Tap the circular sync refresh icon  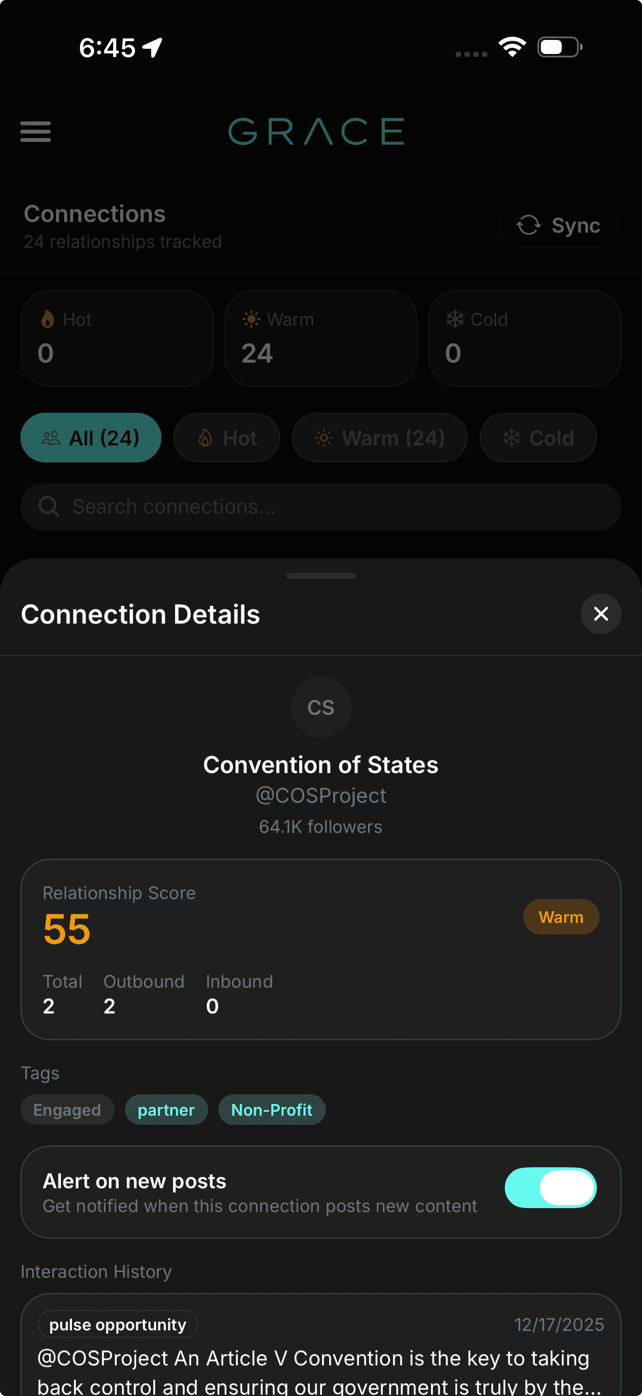click(x=529, y=225)
